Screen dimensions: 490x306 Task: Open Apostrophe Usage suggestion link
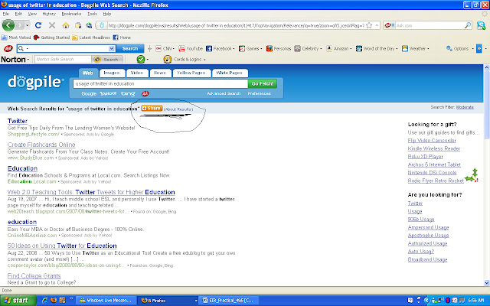[x=428, y=236]
